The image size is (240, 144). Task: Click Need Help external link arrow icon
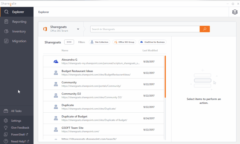(28, 141)
